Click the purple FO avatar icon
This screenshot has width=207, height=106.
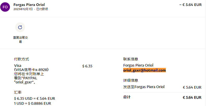(5, 7)
